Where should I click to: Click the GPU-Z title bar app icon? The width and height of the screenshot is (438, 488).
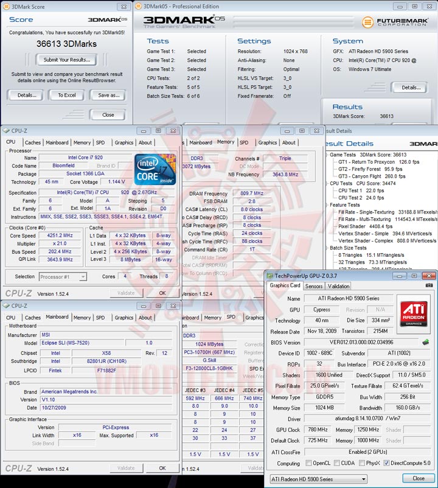point(269,276)
